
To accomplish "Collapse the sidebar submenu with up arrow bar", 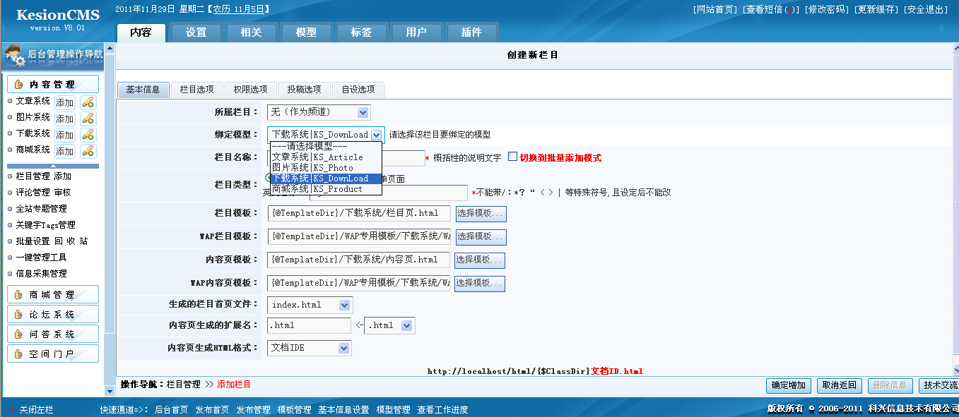I will click(x=53, y=166).
